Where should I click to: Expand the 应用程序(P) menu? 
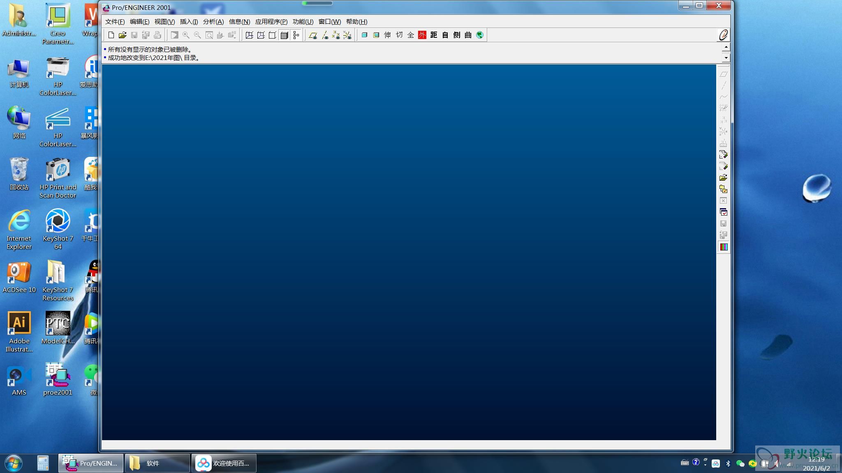coord(271,22)
